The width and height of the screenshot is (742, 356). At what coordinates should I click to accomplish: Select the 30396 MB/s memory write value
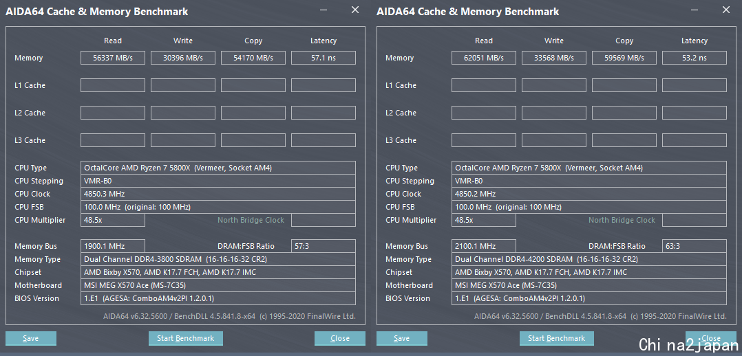tap(182, 58)
